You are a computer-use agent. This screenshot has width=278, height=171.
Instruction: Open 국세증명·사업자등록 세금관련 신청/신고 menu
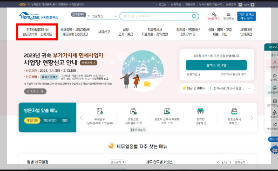[x=75, y=32]
